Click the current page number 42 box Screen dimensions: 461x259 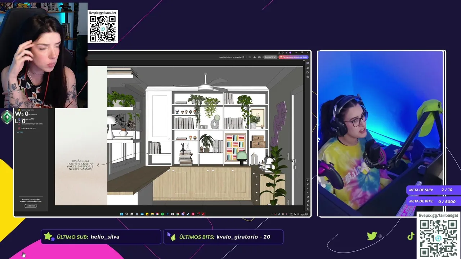click(x=308, y=180)
